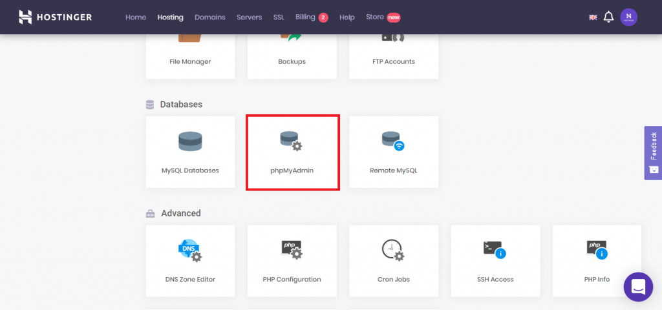
Task: Open the MySQL Databases icon
Action: (190, 141)
